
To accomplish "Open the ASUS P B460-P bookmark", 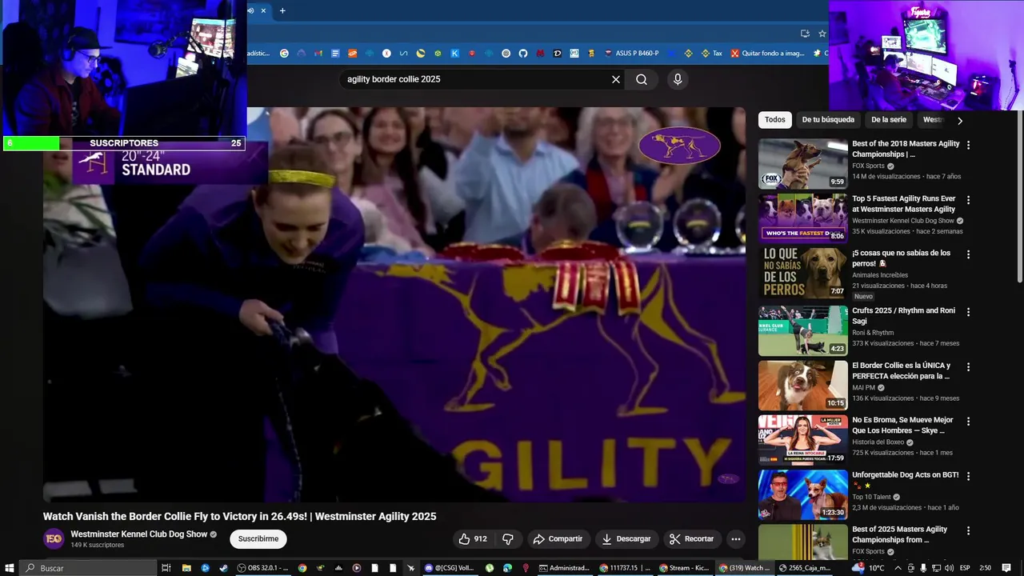I will pyautogui.click(x=631, y=54).
